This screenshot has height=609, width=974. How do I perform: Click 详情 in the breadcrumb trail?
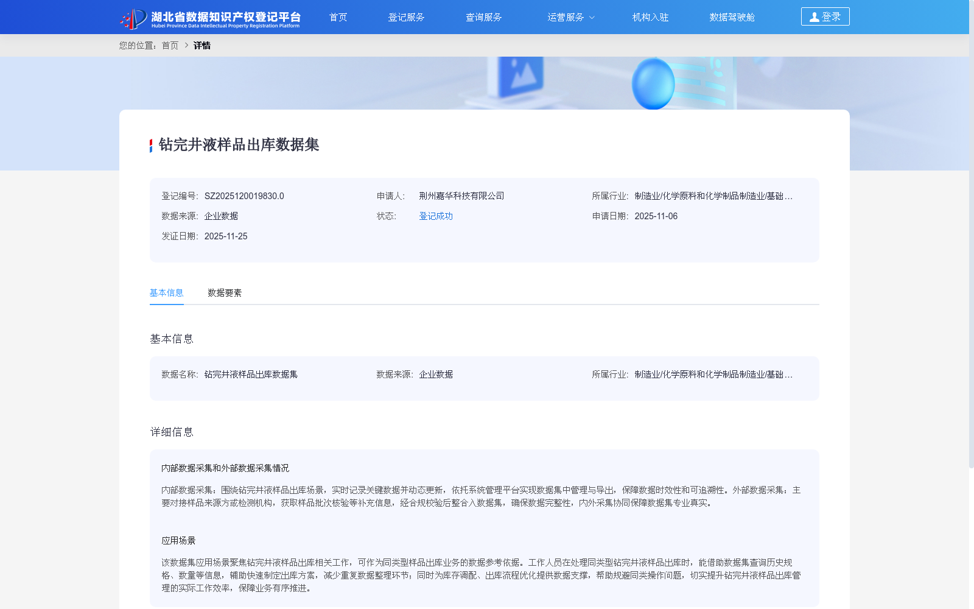click(202, 46)
